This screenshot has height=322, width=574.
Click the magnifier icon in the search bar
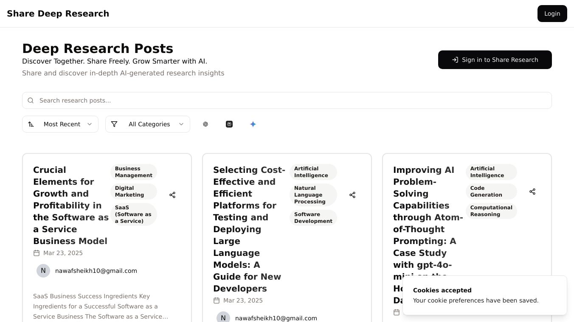(x=31, y=100)
